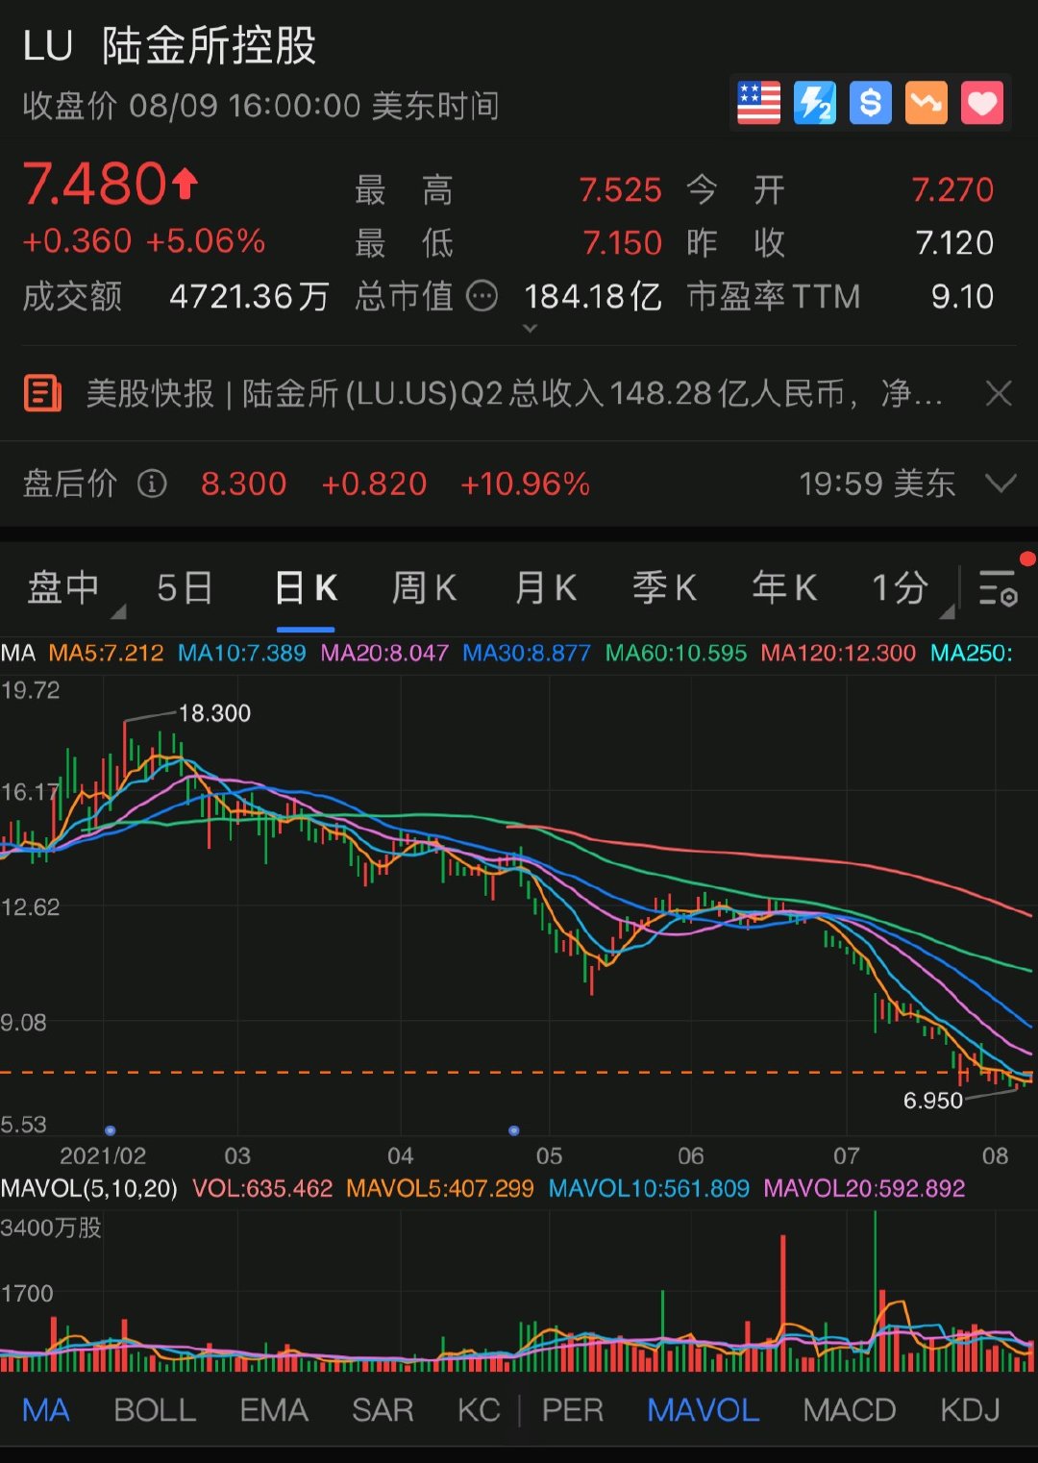Tap the MA120:12.300 legend value
The image size is (1038, 1463).
(x=838, y=654)
